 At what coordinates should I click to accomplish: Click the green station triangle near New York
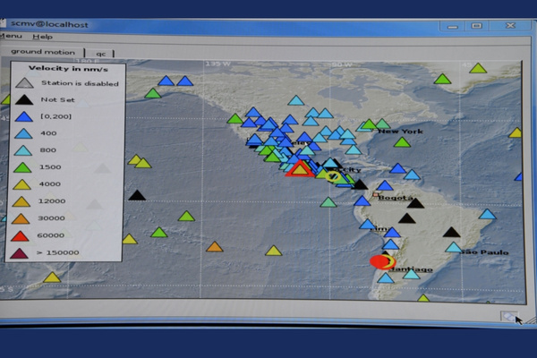pyautogui.click(x=402, y=142)
